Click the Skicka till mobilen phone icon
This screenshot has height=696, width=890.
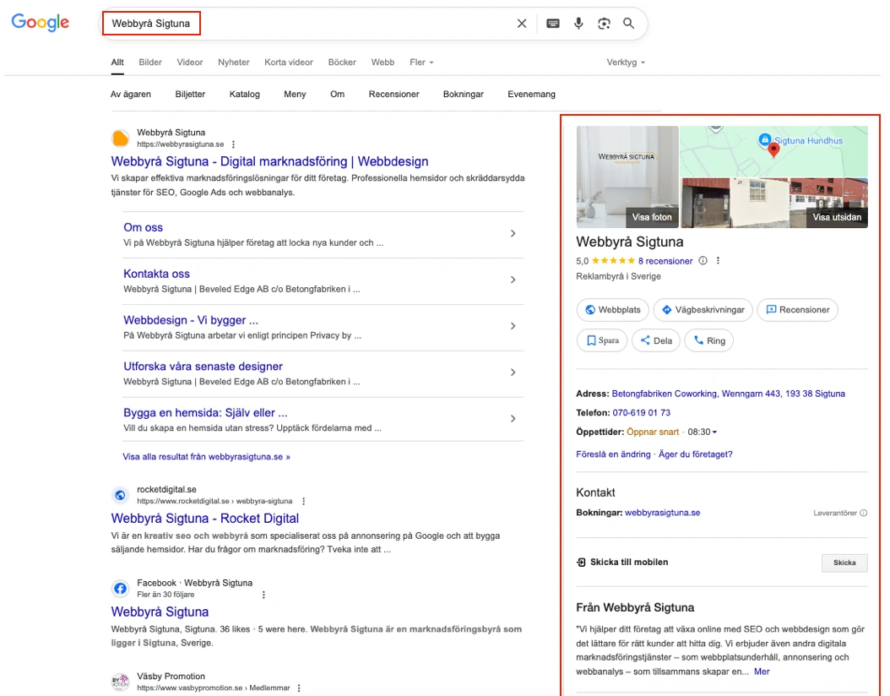581,562
